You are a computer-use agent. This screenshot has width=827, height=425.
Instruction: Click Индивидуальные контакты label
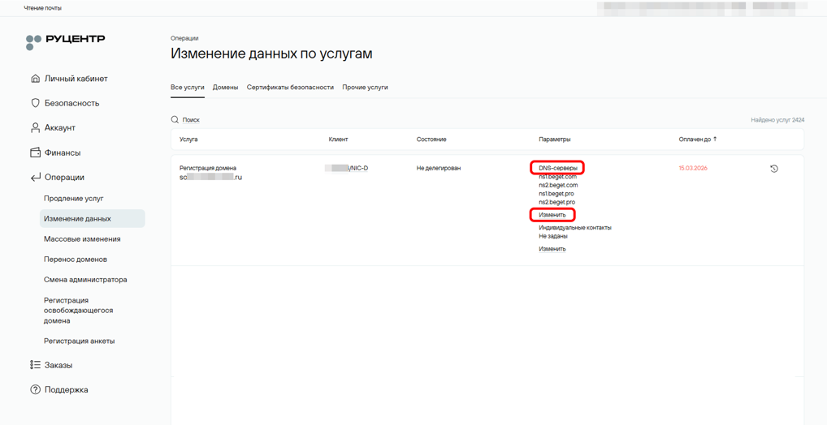pos(575,228)
